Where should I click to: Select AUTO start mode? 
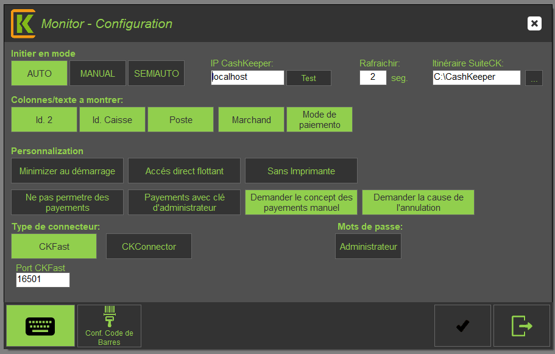39,73
